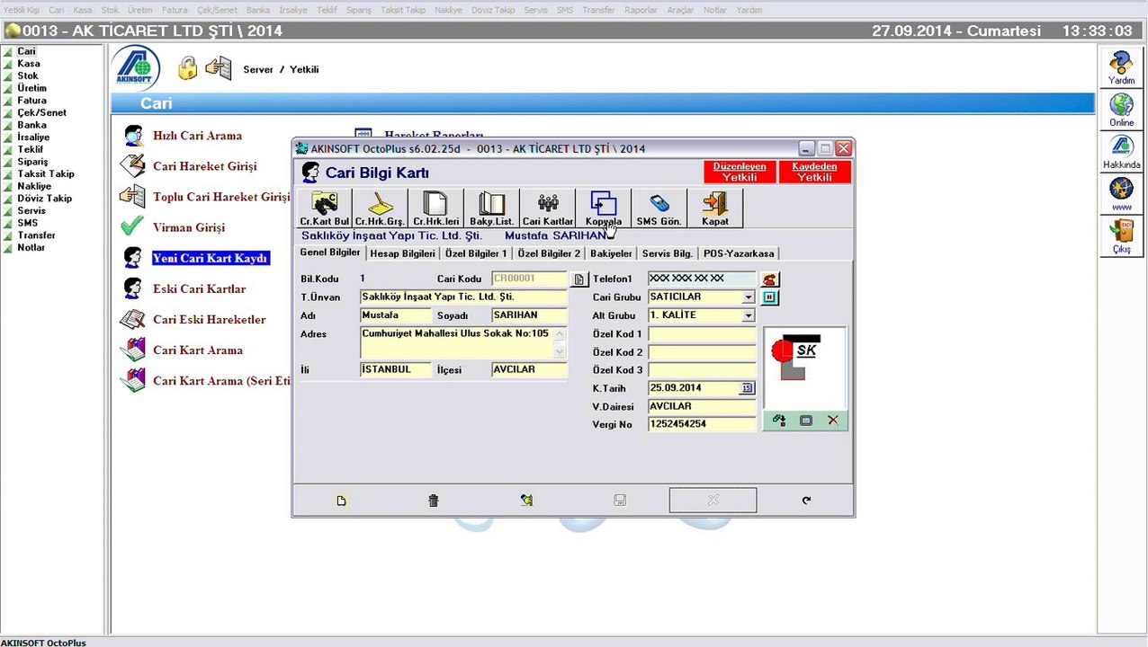Click company logo thumbnail in card
The width and height of the screenshot is (1148, 647).
(805, 367)
